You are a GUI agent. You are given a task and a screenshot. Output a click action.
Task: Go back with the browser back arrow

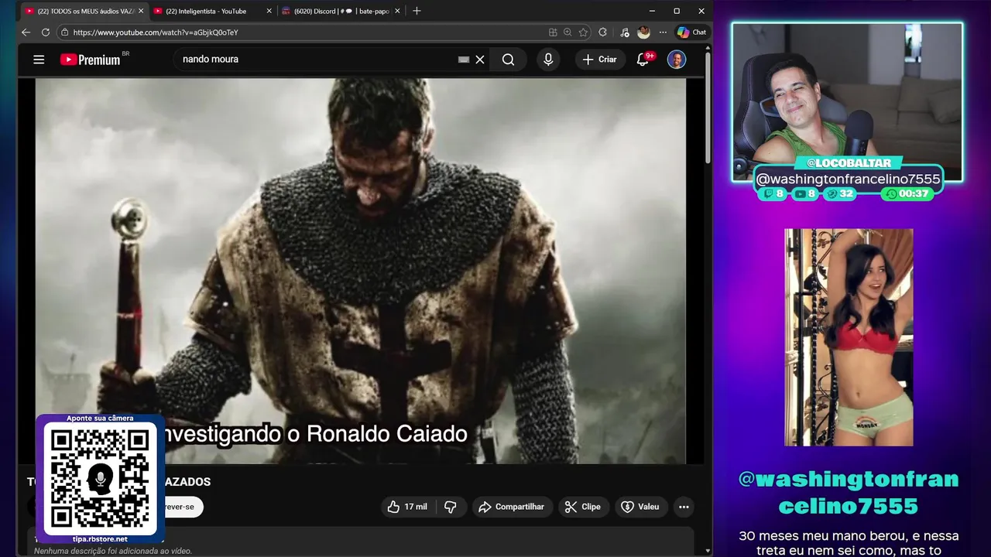coord(26,32)
